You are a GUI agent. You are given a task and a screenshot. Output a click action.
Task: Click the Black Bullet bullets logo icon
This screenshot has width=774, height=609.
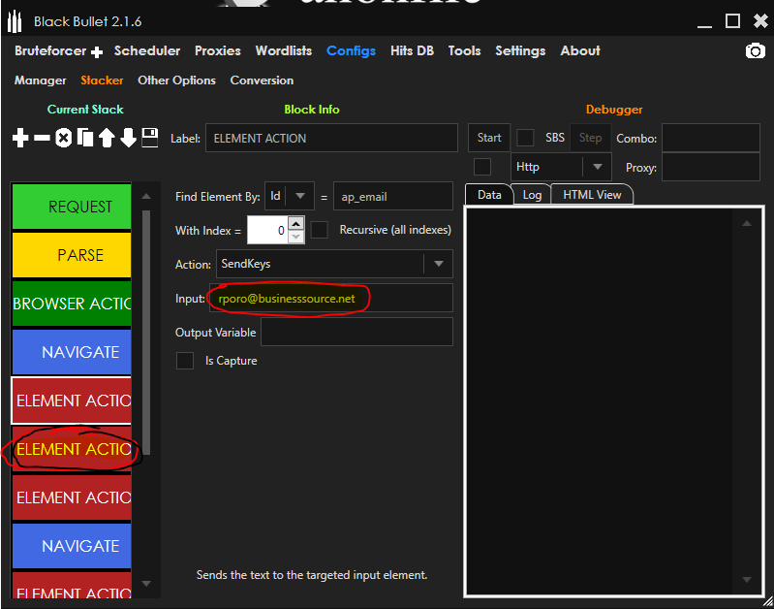coord(15,21)
